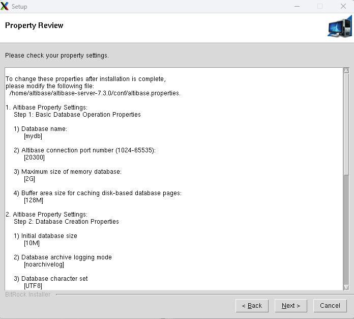Click 'Step 2: Database Creation Properties'
354x319 pixels.
point(66,222)
